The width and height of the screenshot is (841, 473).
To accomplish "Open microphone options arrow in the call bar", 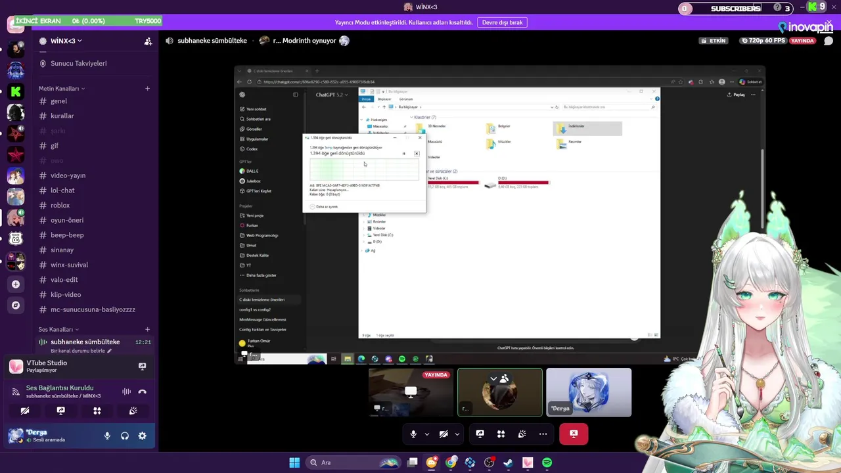I will [427, 434].
